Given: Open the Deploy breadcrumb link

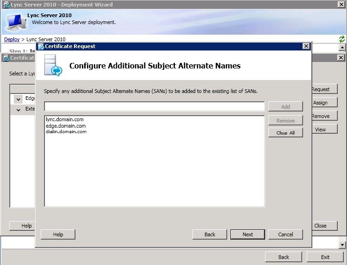Looking at the screenshot, I should (x=12, y=39).
